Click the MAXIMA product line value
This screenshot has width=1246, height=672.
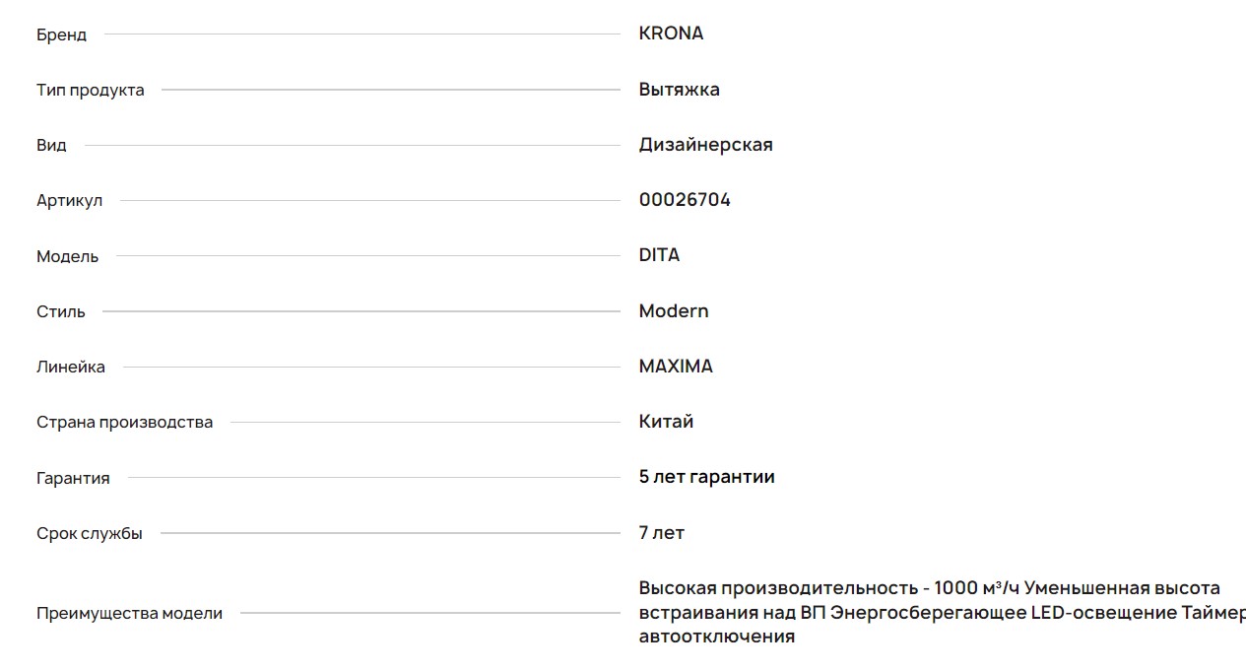click(676, 367)
